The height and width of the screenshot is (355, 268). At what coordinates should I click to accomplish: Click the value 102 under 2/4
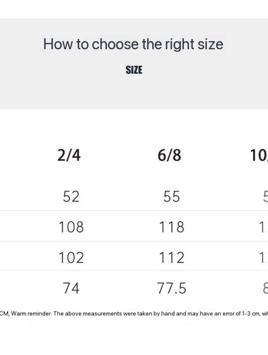pos(71,258)
